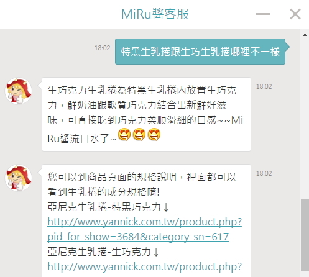Screen dimensions: 309x277
Task: Click the first heart-eyes emoji
Action: tap(124, 135)
